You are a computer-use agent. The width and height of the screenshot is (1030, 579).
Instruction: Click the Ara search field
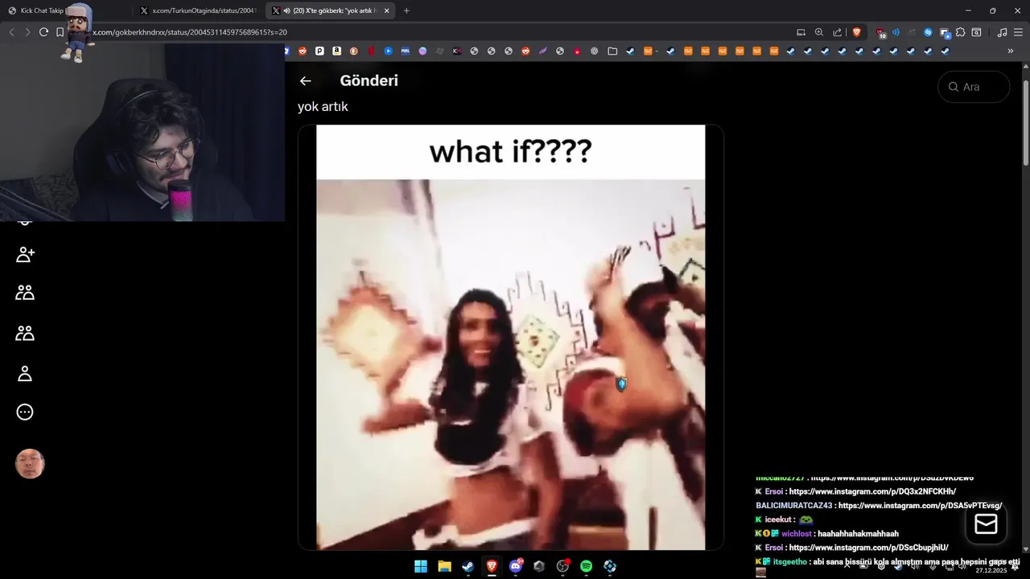974,87
